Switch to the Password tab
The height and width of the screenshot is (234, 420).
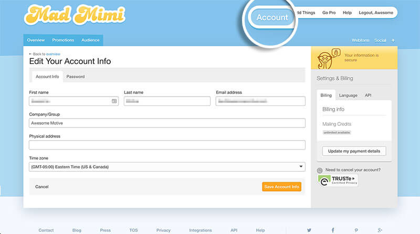pyautogui.click(x=76, y=77)
